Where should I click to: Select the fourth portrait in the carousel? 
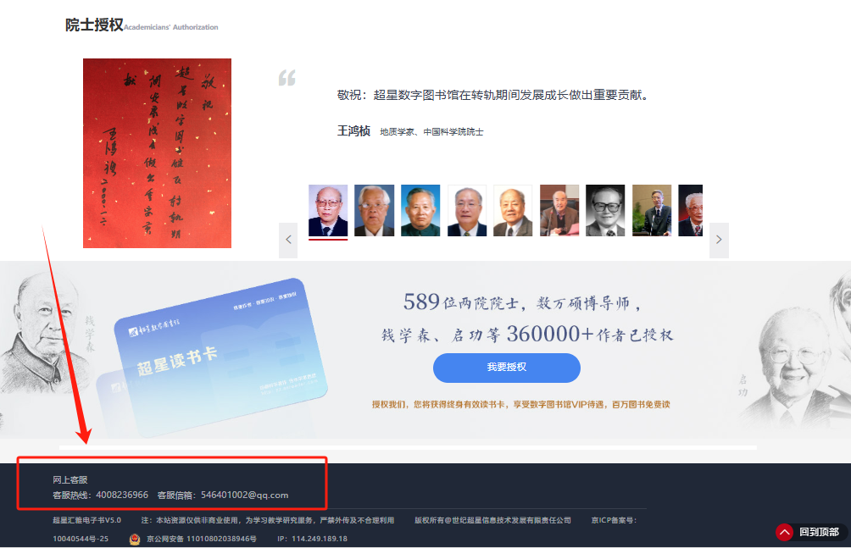point(467,210)
